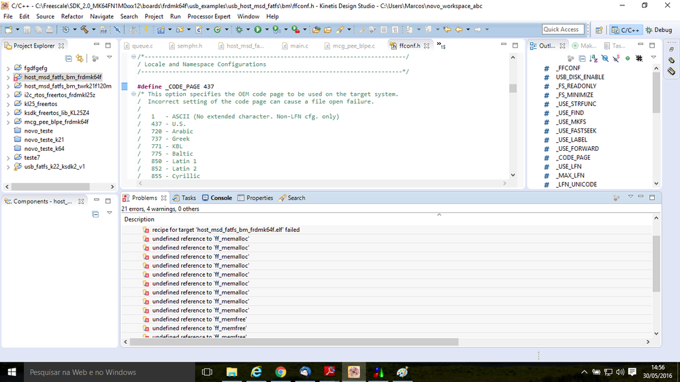Select _CODE_PAGE in the Outline
680x382 pixels.
(573, 158)
